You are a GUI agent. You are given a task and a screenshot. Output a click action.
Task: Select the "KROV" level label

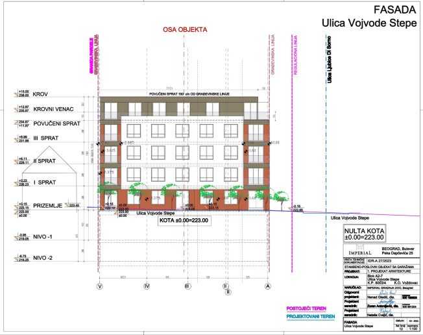coord(40,94)
